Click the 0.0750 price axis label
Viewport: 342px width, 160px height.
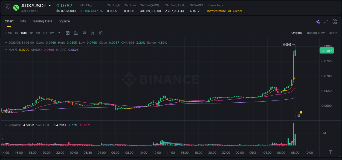click(x=326, y=61)
